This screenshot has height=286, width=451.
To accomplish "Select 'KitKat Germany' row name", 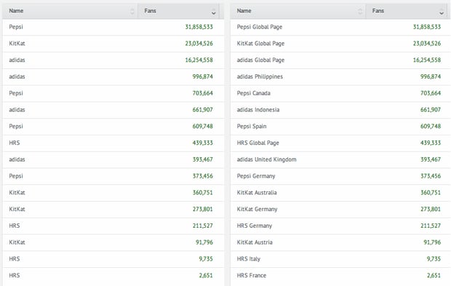I will click(257, 209).
